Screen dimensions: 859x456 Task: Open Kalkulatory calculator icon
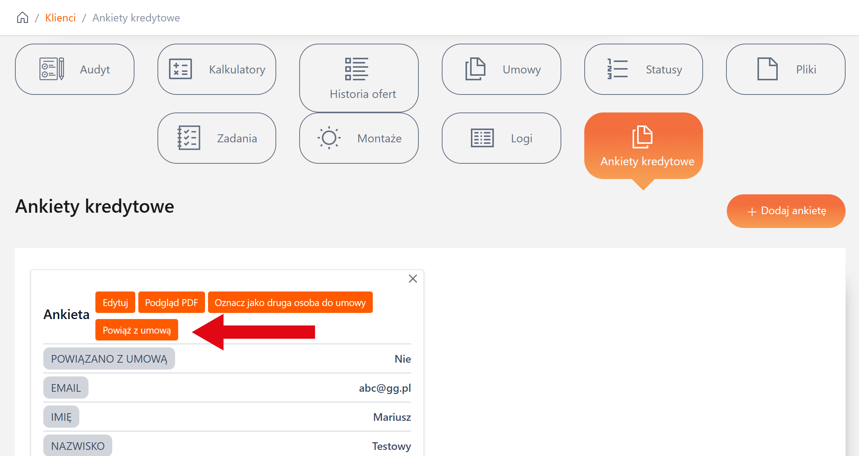(180, 69)
